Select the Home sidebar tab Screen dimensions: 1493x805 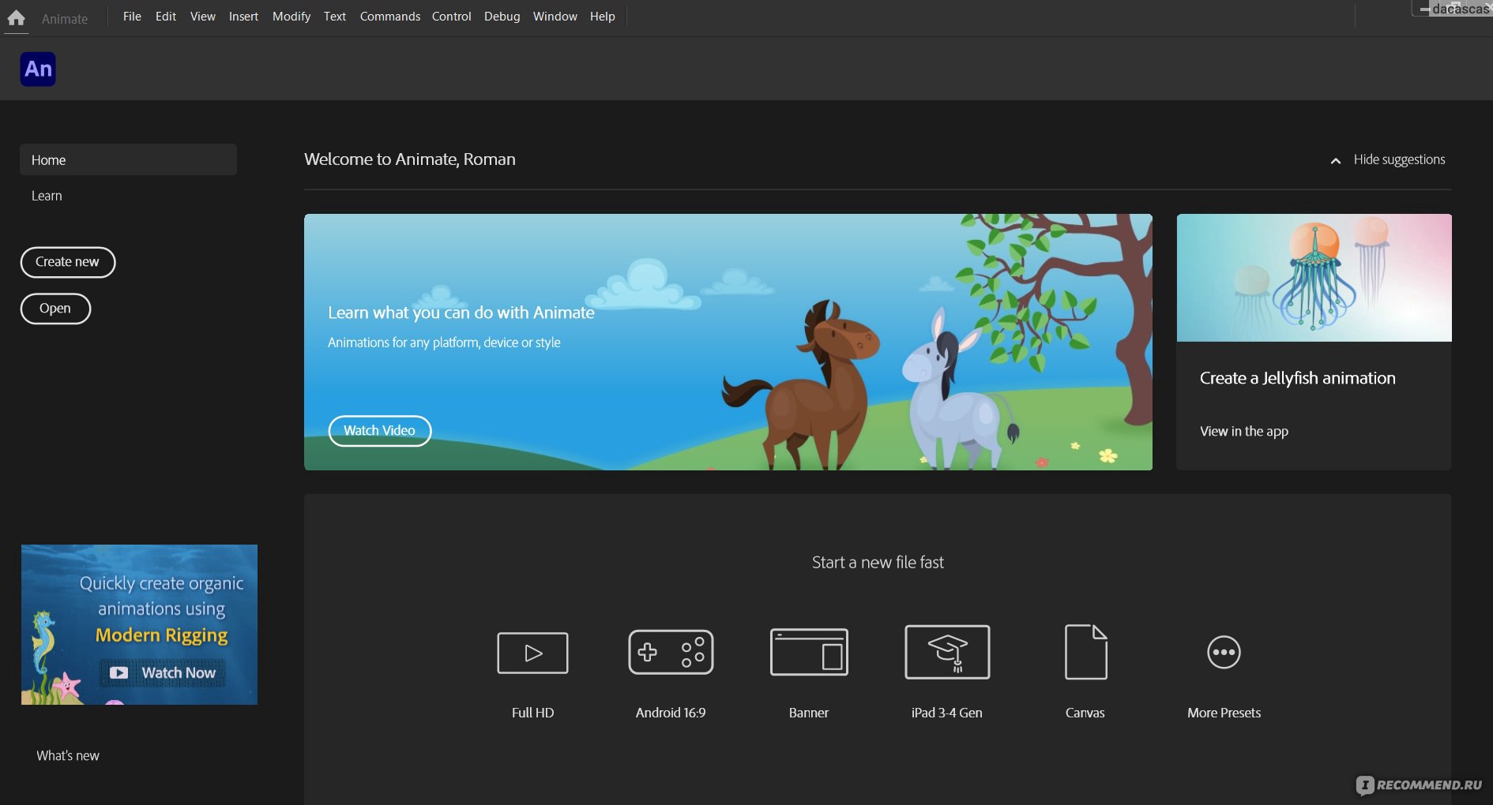coord(128,159)
